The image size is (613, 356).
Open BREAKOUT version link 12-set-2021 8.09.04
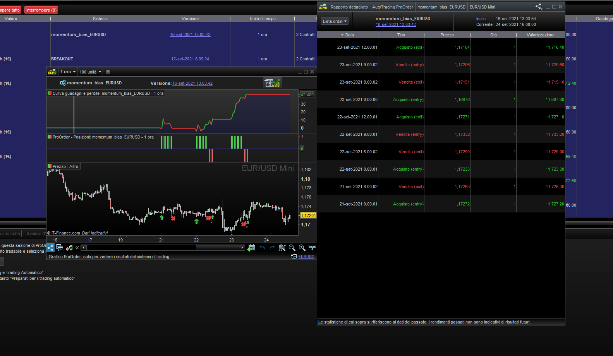190,59
